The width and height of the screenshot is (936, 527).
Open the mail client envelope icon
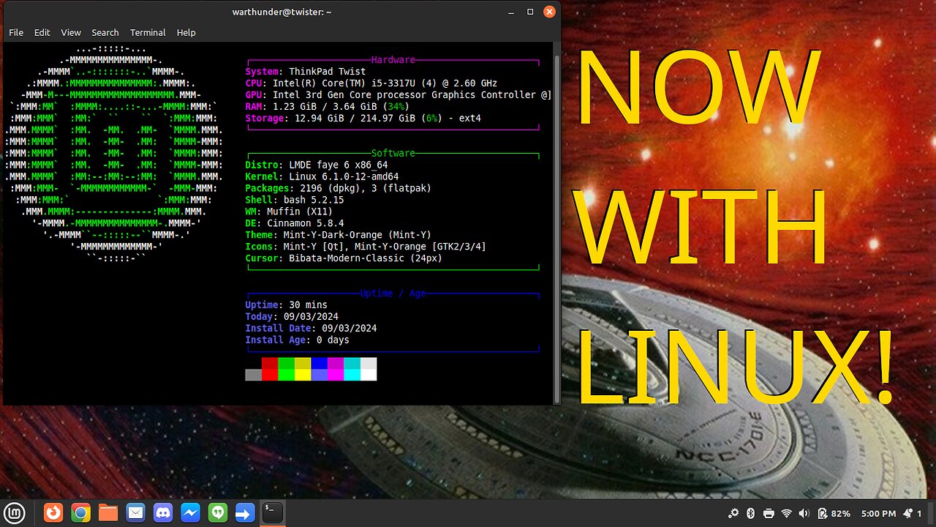coord(135,513)
